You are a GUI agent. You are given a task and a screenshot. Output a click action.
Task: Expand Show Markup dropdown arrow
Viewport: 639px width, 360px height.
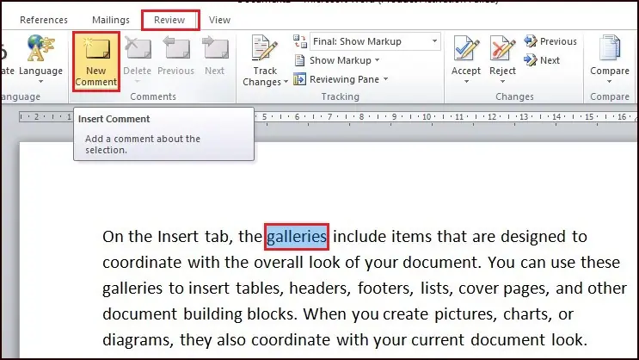click(x=377, y=60)
